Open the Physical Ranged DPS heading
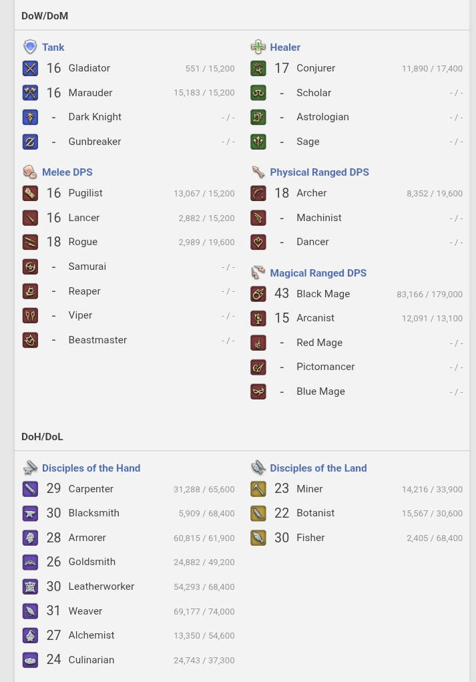This screenshot has width=476, height=682. tap(320, 172)
